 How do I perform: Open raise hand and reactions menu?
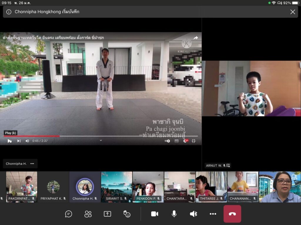tap(127, 214)
